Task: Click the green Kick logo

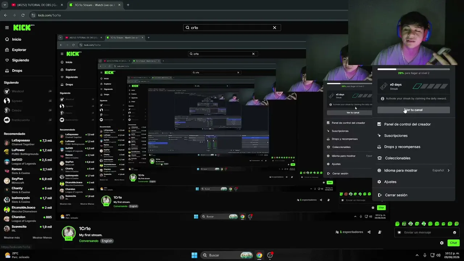Action: coord(24,28)
